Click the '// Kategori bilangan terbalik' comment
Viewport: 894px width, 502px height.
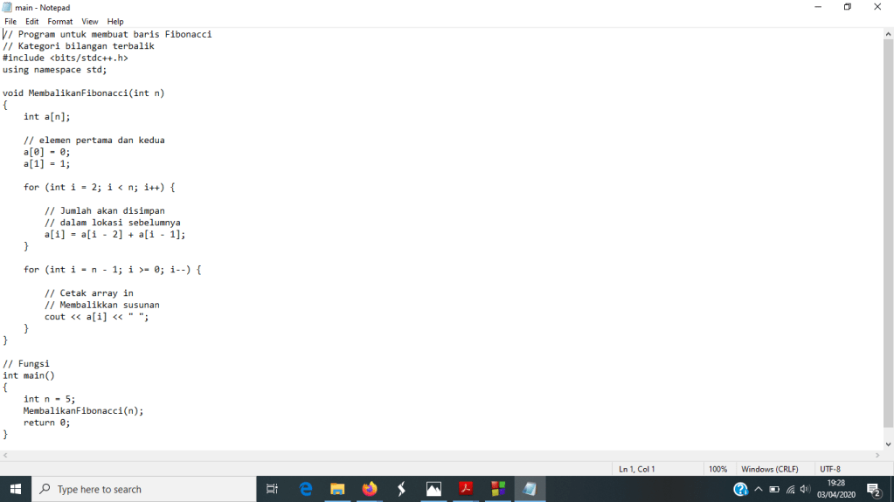pyautogui.click(x=78, y=46)
